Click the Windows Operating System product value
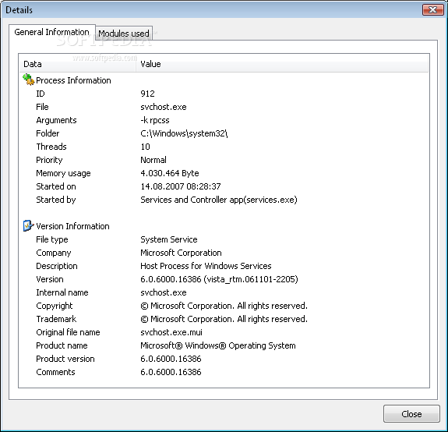Screen dimensions: 448x432 pyautogui.click(x=218, y=345)
